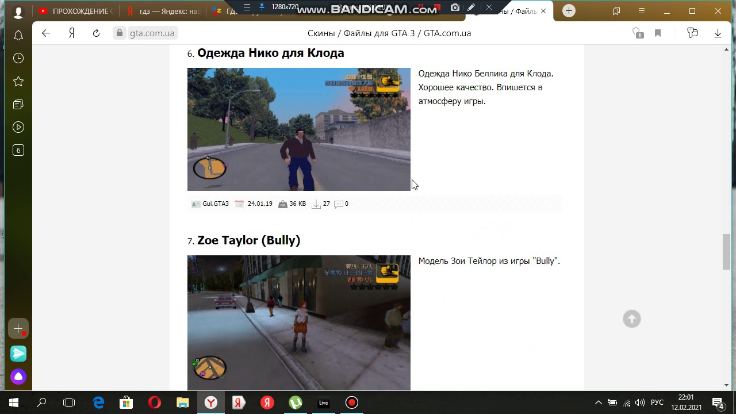
Task: Open Task View on the taskbar
Action: pyautogui.click(x=69, y=402)
